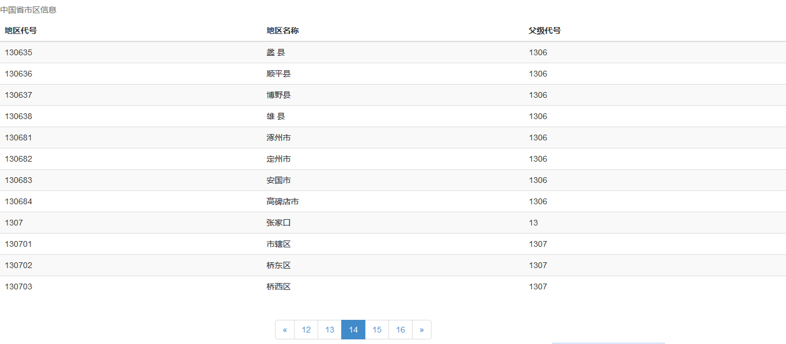Image resolution: width=786 pixels, height=344 pixels.
Task: Select region code 130637
Action: [x=18, y=95]
